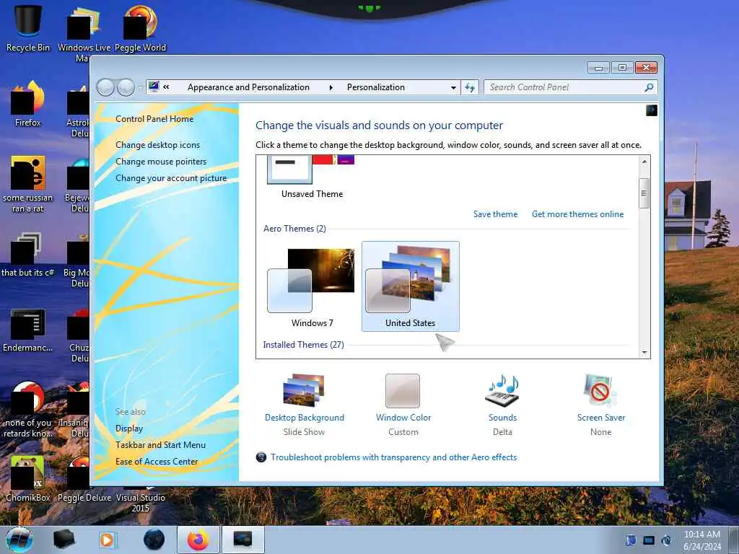Click Change mouse pointers
The height and width of the screenshot is (554, 739).
[x=161, y=162]
